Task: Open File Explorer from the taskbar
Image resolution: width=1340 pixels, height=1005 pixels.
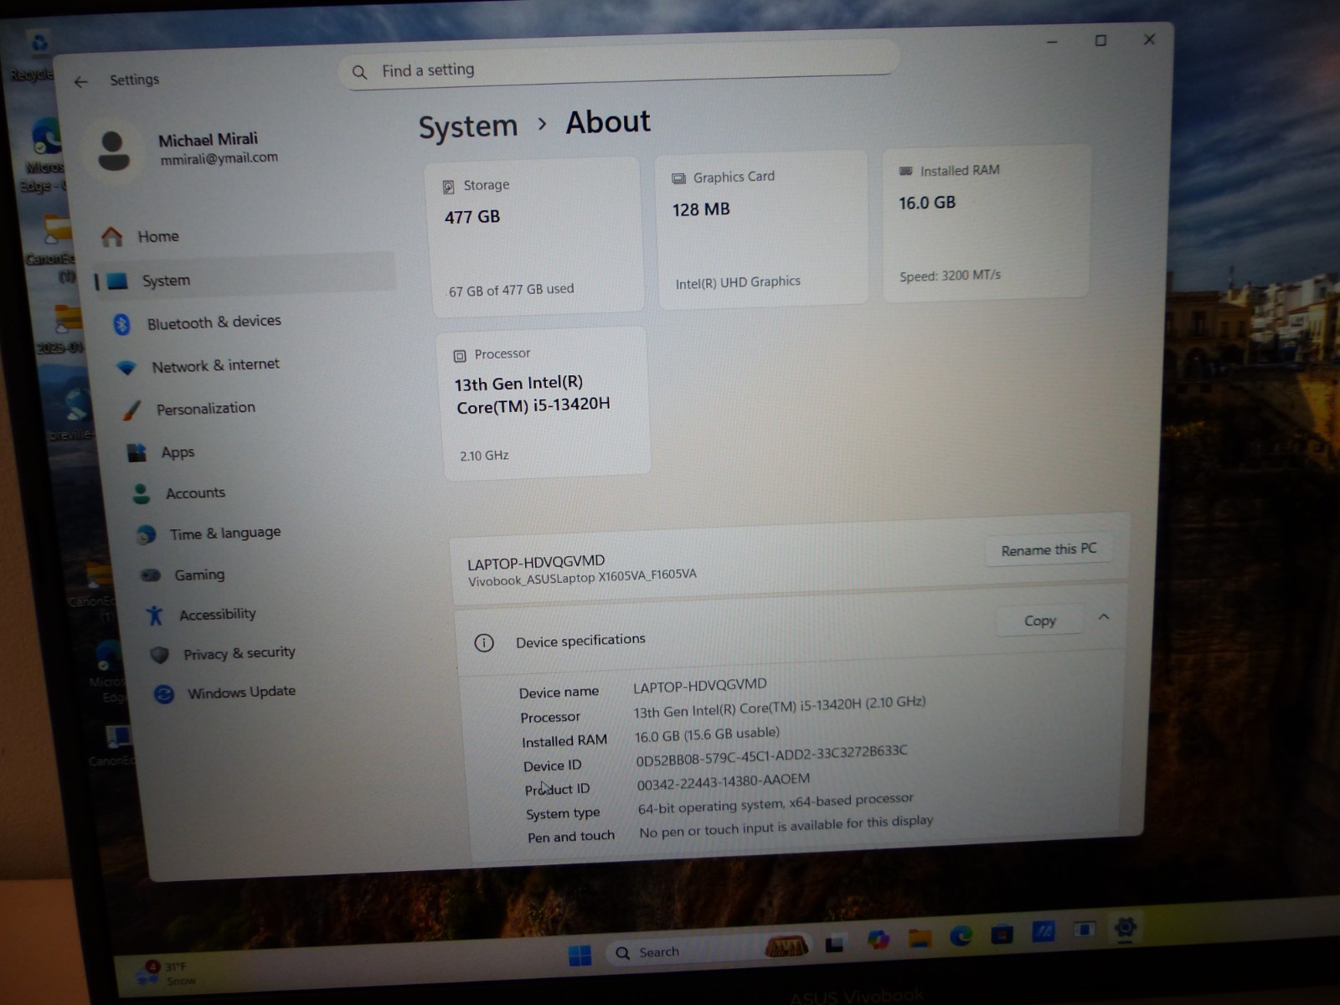Action: point(920,938)
